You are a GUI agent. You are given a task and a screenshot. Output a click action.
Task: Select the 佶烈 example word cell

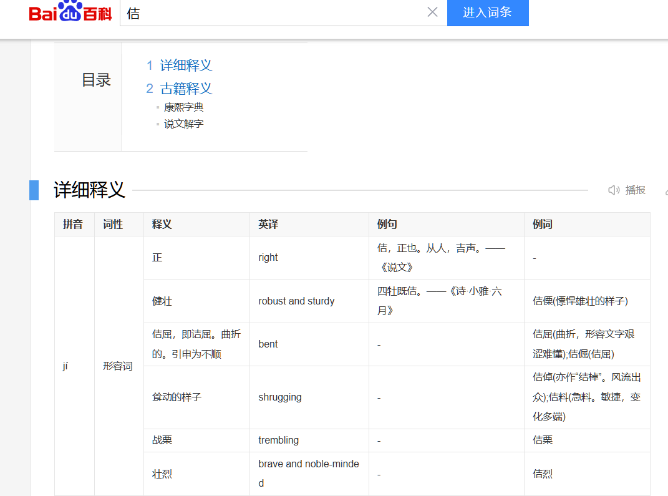coord(587,474)
